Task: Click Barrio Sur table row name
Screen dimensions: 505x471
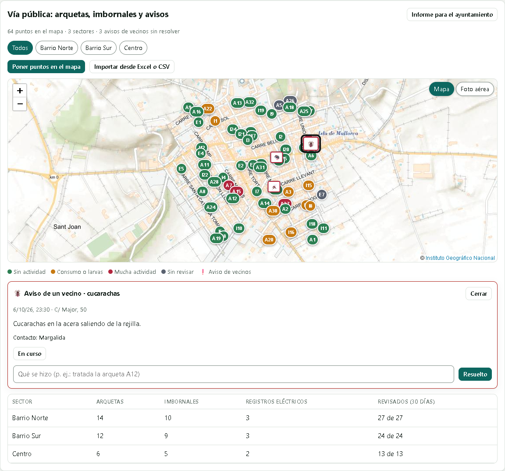Action: (27, 436)
